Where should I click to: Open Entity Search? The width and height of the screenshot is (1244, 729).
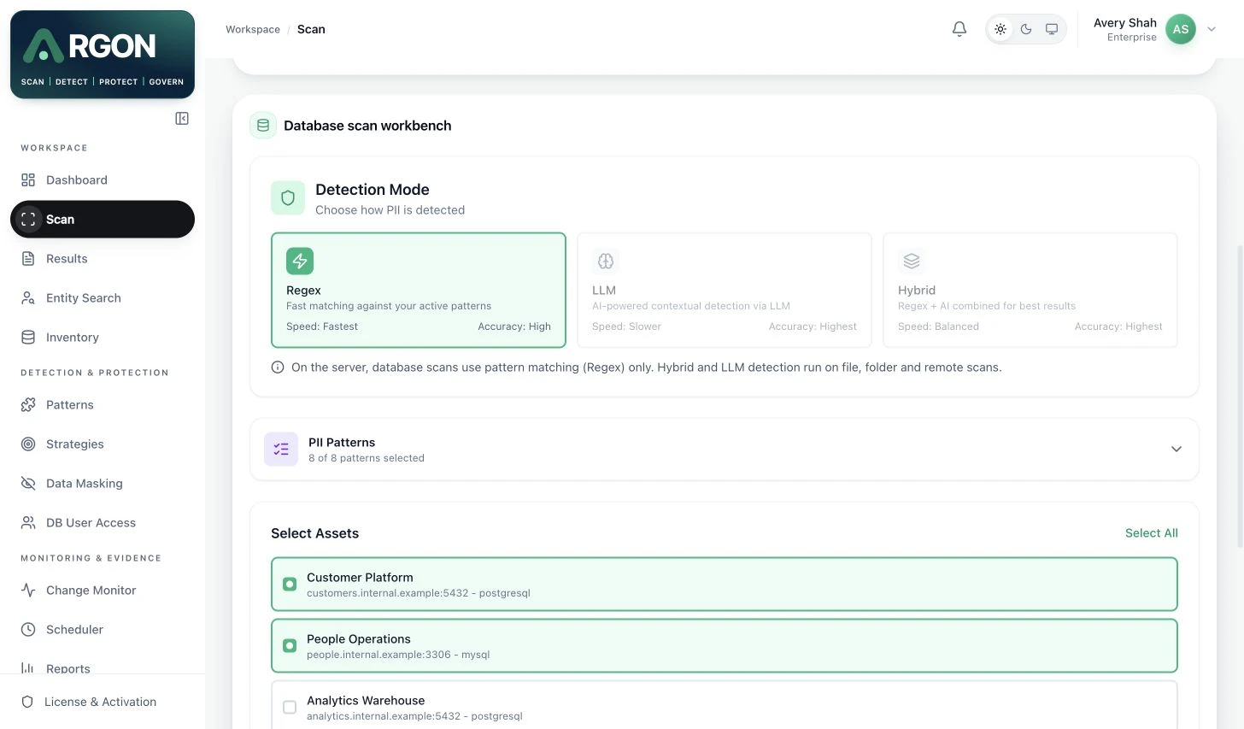tap(103, 298)
